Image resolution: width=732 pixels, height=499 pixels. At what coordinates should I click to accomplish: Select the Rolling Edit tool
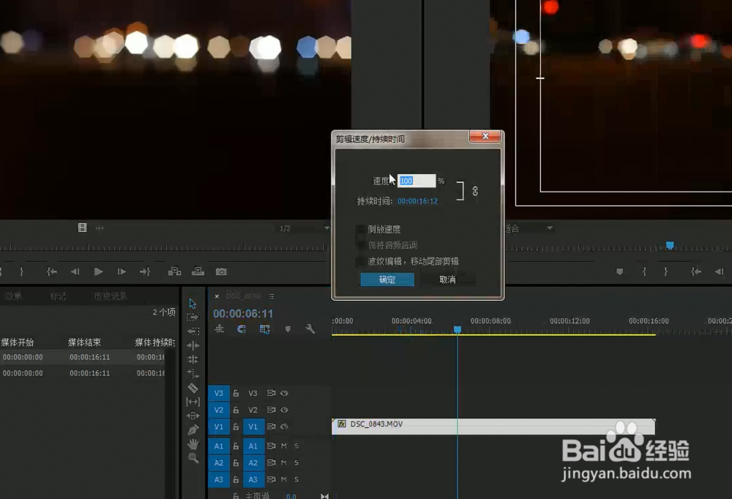click(193, 359)
